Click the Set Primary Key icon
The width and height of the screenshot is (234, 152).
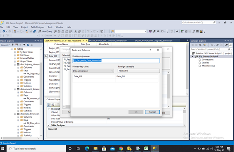click(177, 31)
